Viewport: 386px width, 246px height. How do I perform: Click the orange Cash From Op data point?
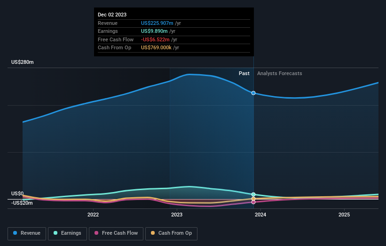pyautogui.click(x=253, y=199)
